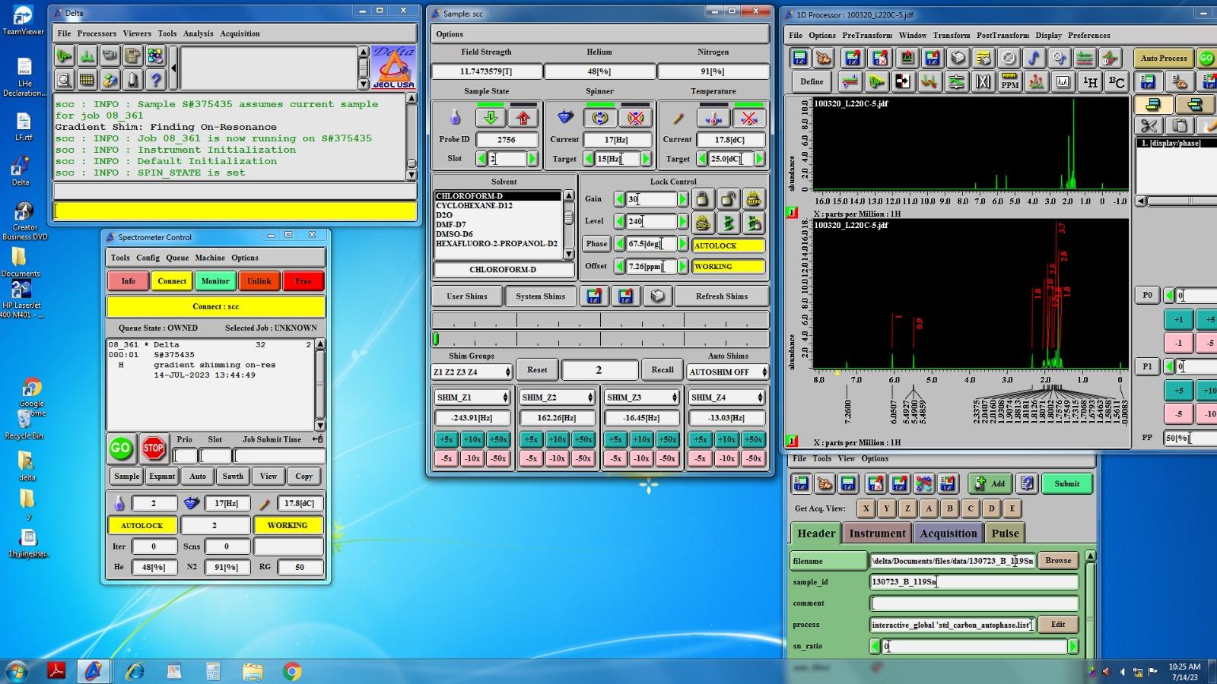
Task: Open Internet Explorer from the taskbar
Action: click(x=135, y=671)
